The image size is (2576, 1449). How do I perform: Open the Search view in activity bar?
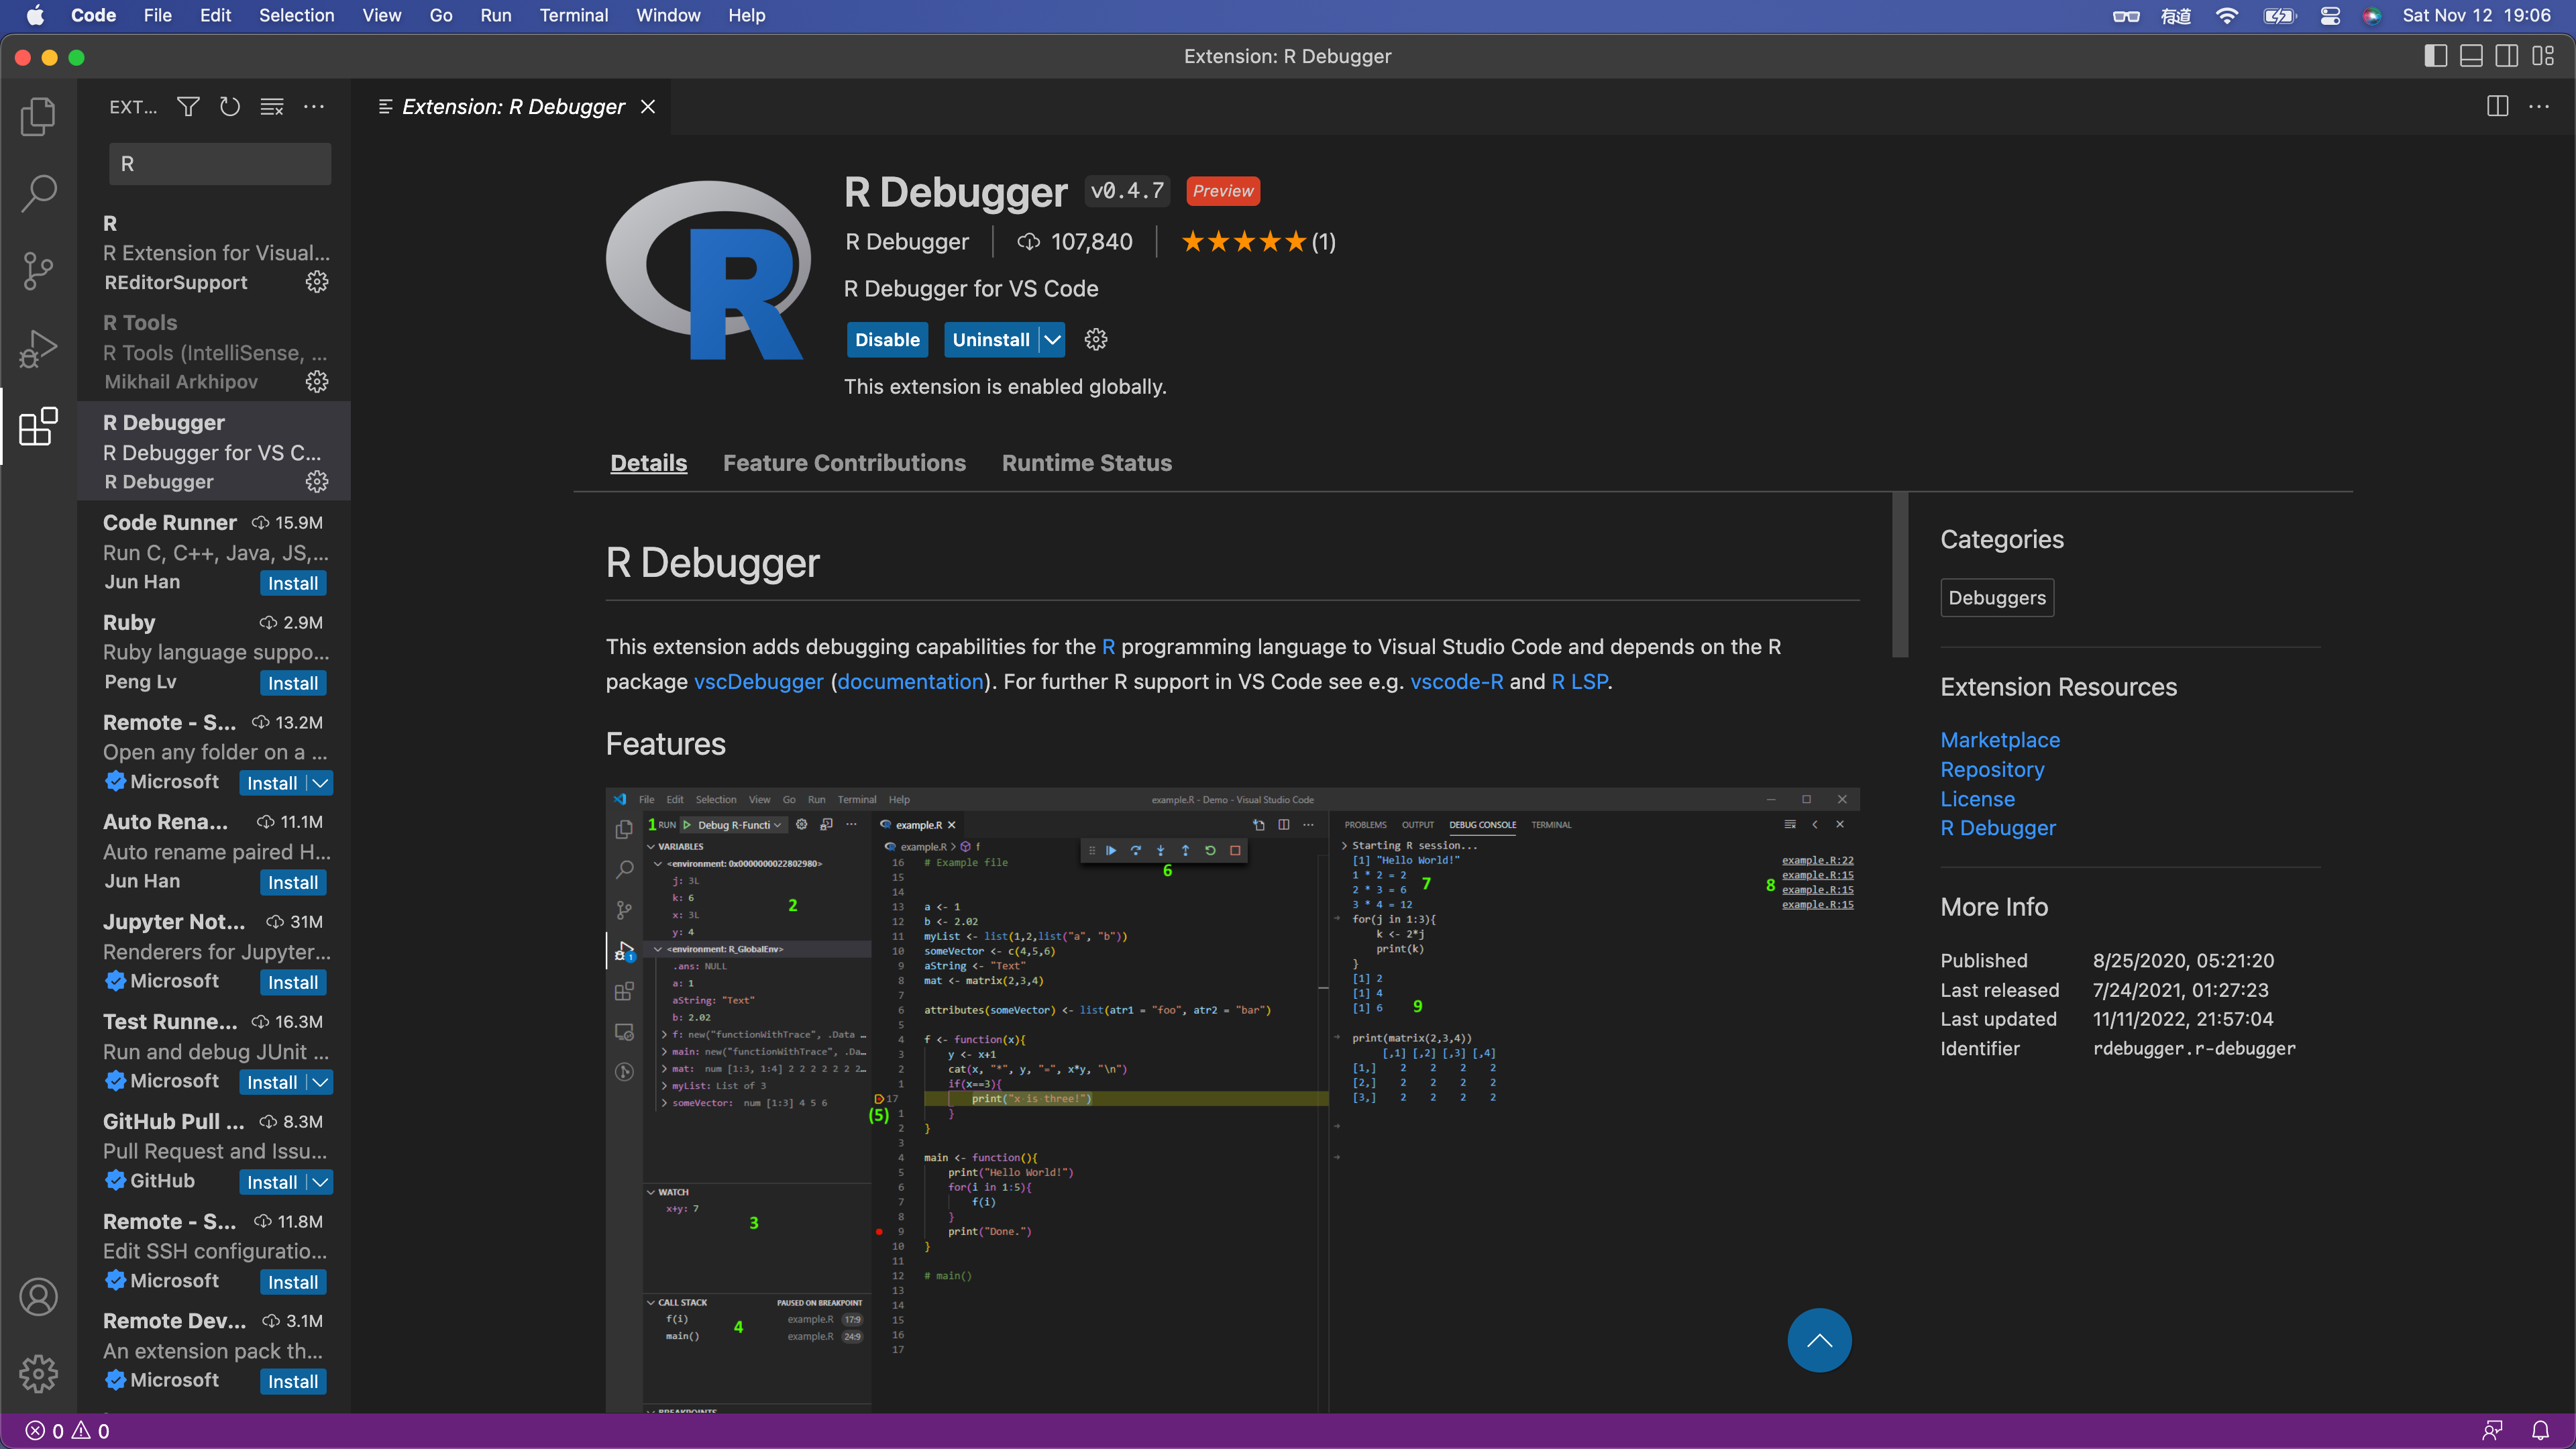point(38,193)
